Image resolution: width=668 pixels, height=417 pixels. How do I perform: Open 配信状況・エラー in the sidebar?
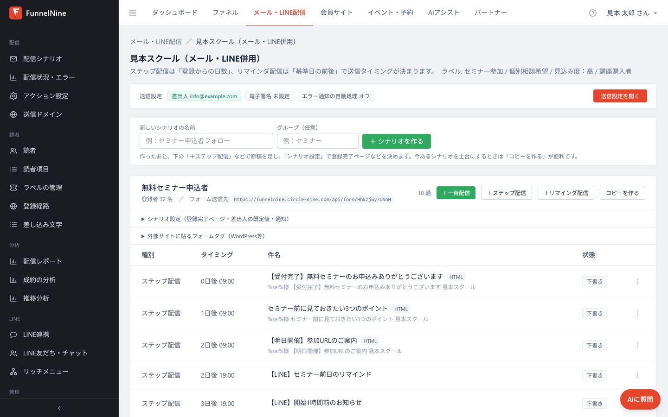tap(59, 77)
